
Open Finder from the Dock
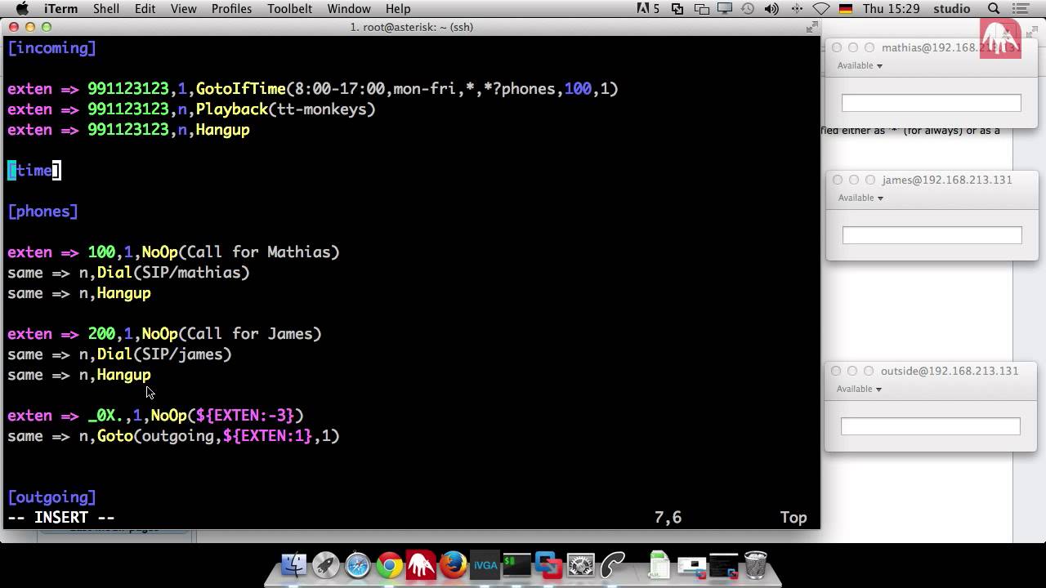(x=293, y=565)
